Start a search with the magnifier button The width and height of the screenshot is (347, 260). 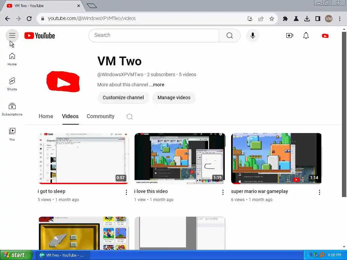(x=229, y=35)
